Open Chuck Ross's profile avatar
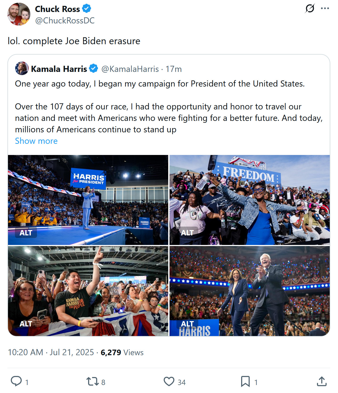Viewport: 338px width, 393px height. (19, 14)
